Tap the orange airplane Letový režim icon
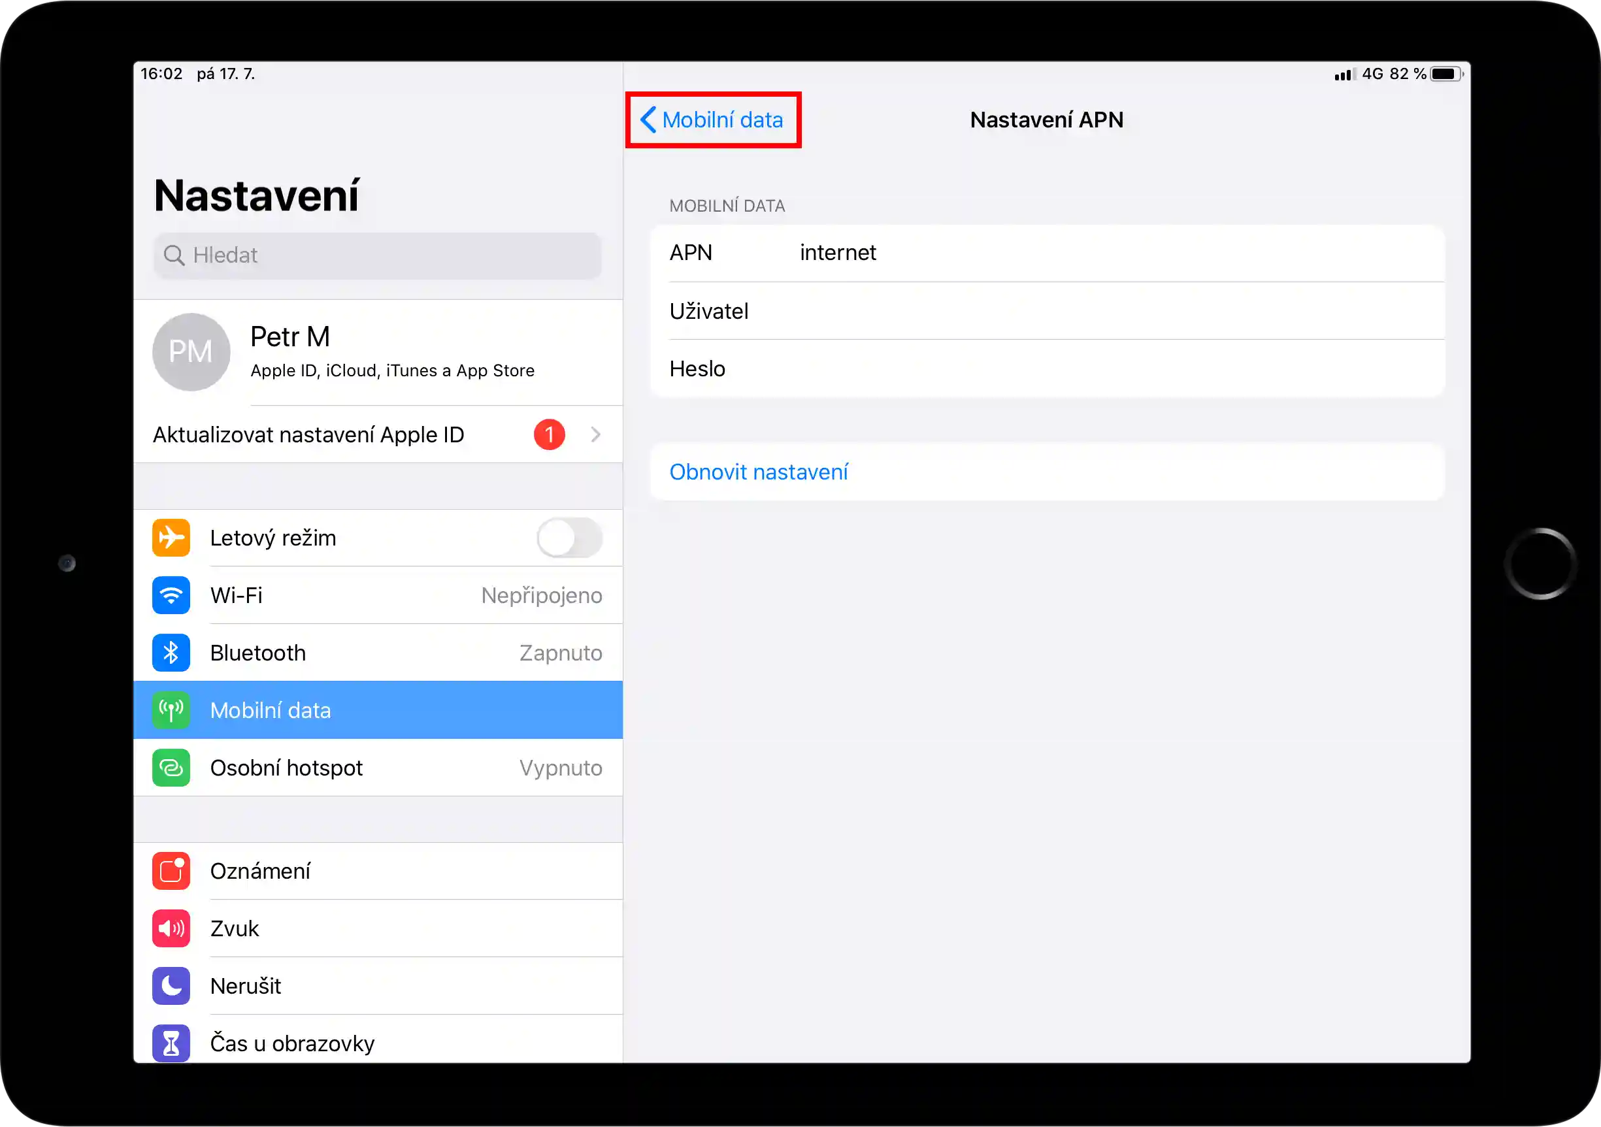The height and width of the screenshot is (1127, 1601). pyautogui.click(x=171, y=537)
